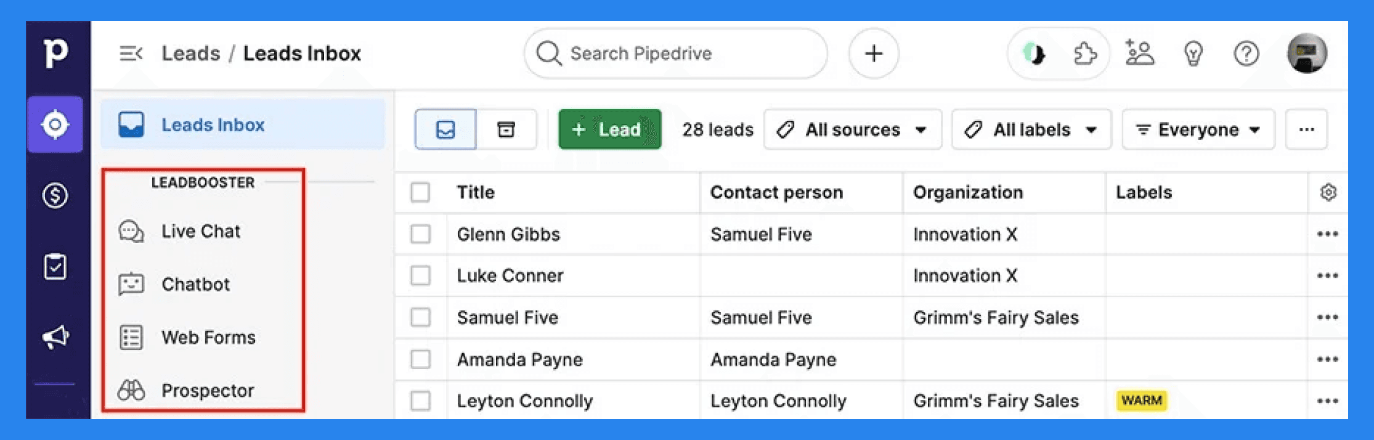
Task: Open the Leyton Connolly lead title
Action: point(524,401)
